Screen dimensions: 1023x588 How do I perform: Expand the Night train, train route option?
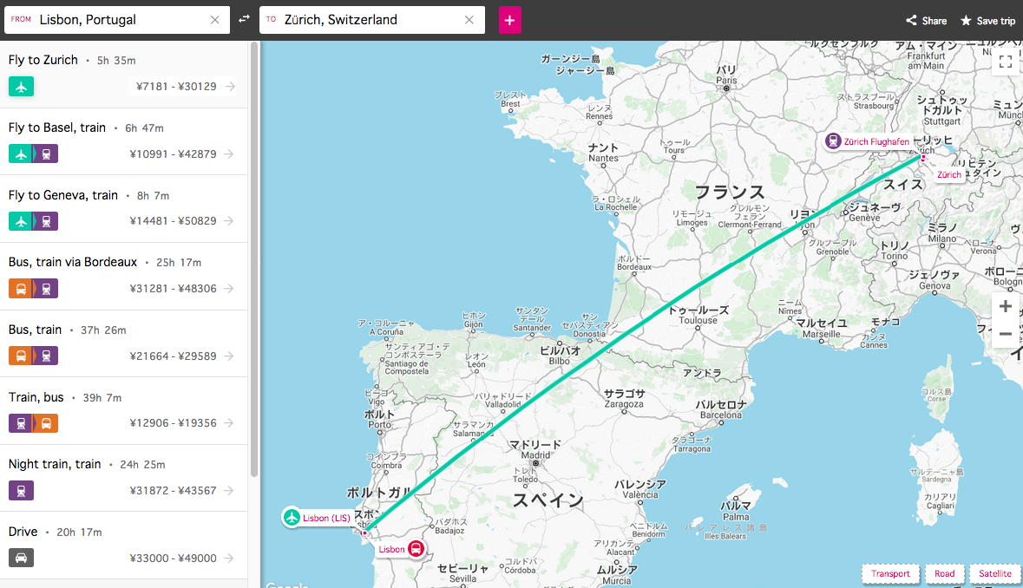point(123,477)
